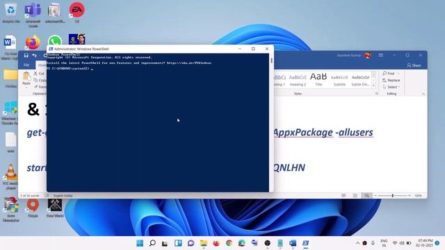Switch to Web Layout view in Word status bar
The height and width of the screenshot is (250, 445).
point(366,196)
